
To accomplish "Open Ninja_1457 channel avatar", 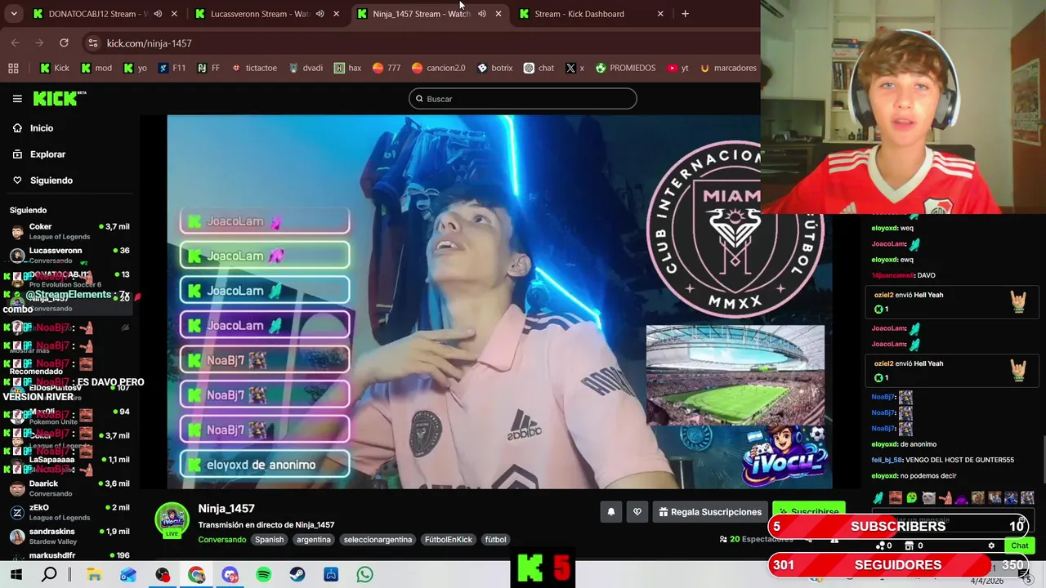I will 172,519.
